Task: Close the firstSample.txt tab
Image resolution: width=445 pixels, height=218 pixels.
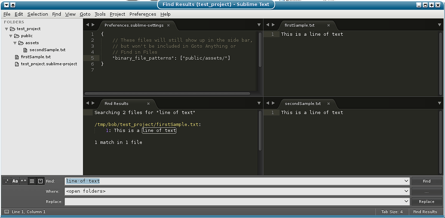Action: [328, 25]
